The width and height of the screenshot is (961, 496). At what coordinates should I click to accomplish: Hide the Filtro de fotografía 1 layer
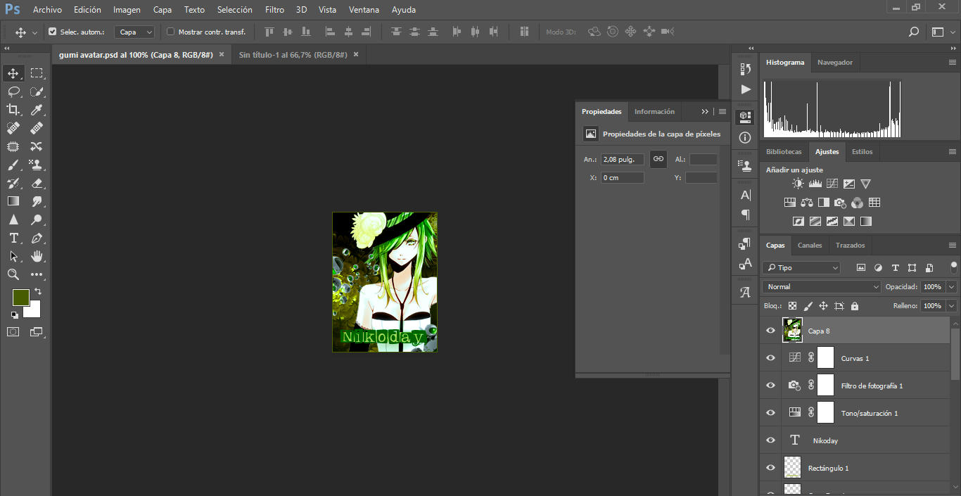[770, 386]
